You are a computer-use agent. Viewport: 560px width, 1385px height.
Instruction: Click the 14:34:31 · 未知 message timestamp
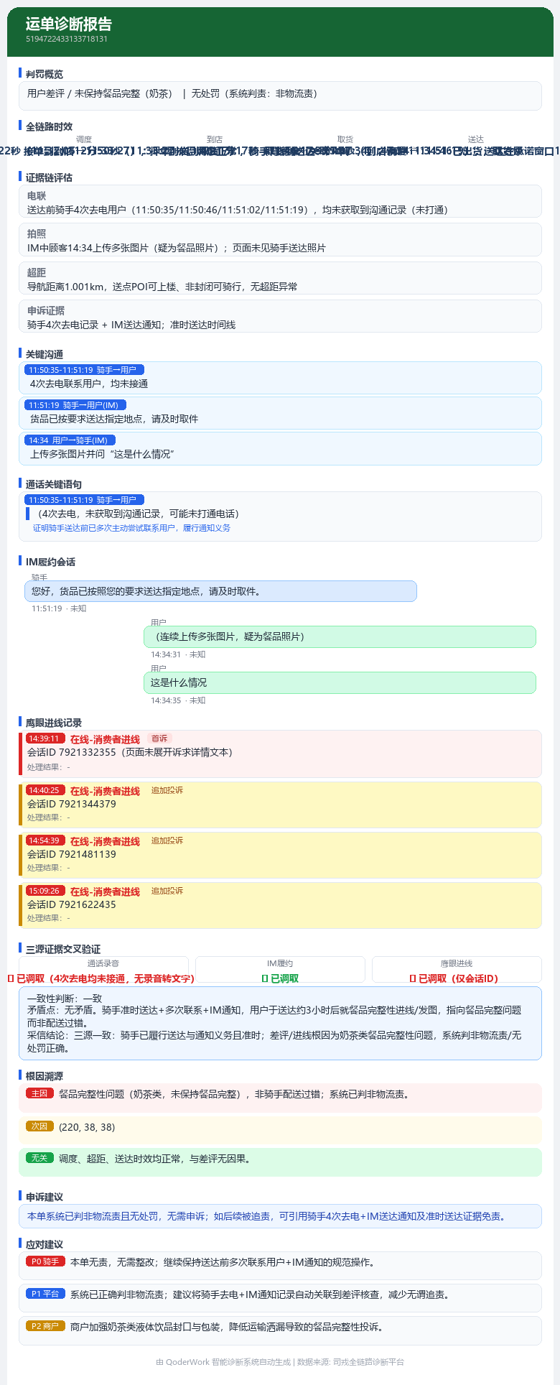[178, 654]
